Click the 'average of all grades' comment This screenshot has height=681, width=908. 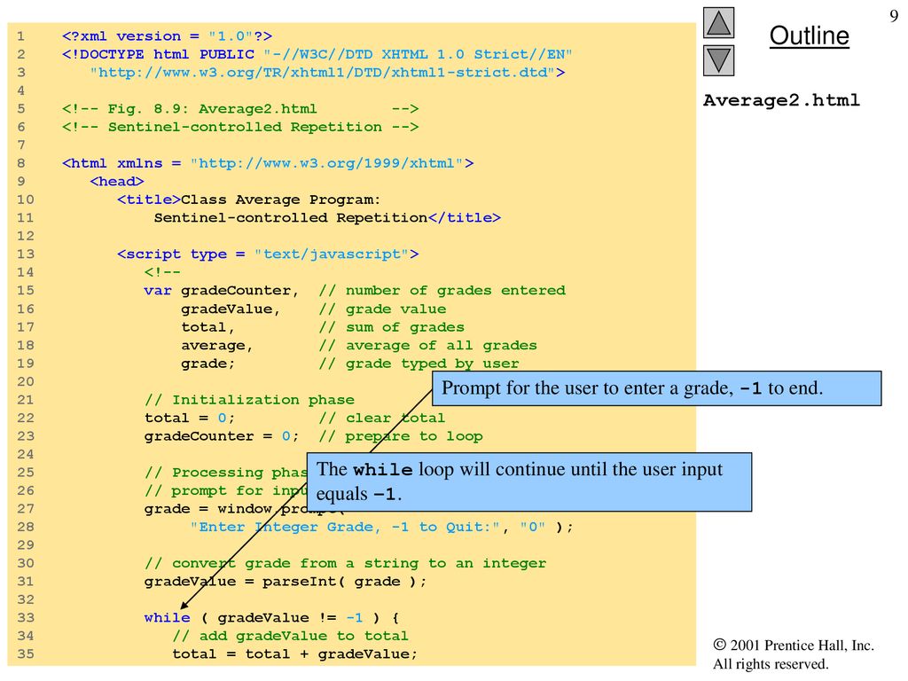click(x=427, y=346)
